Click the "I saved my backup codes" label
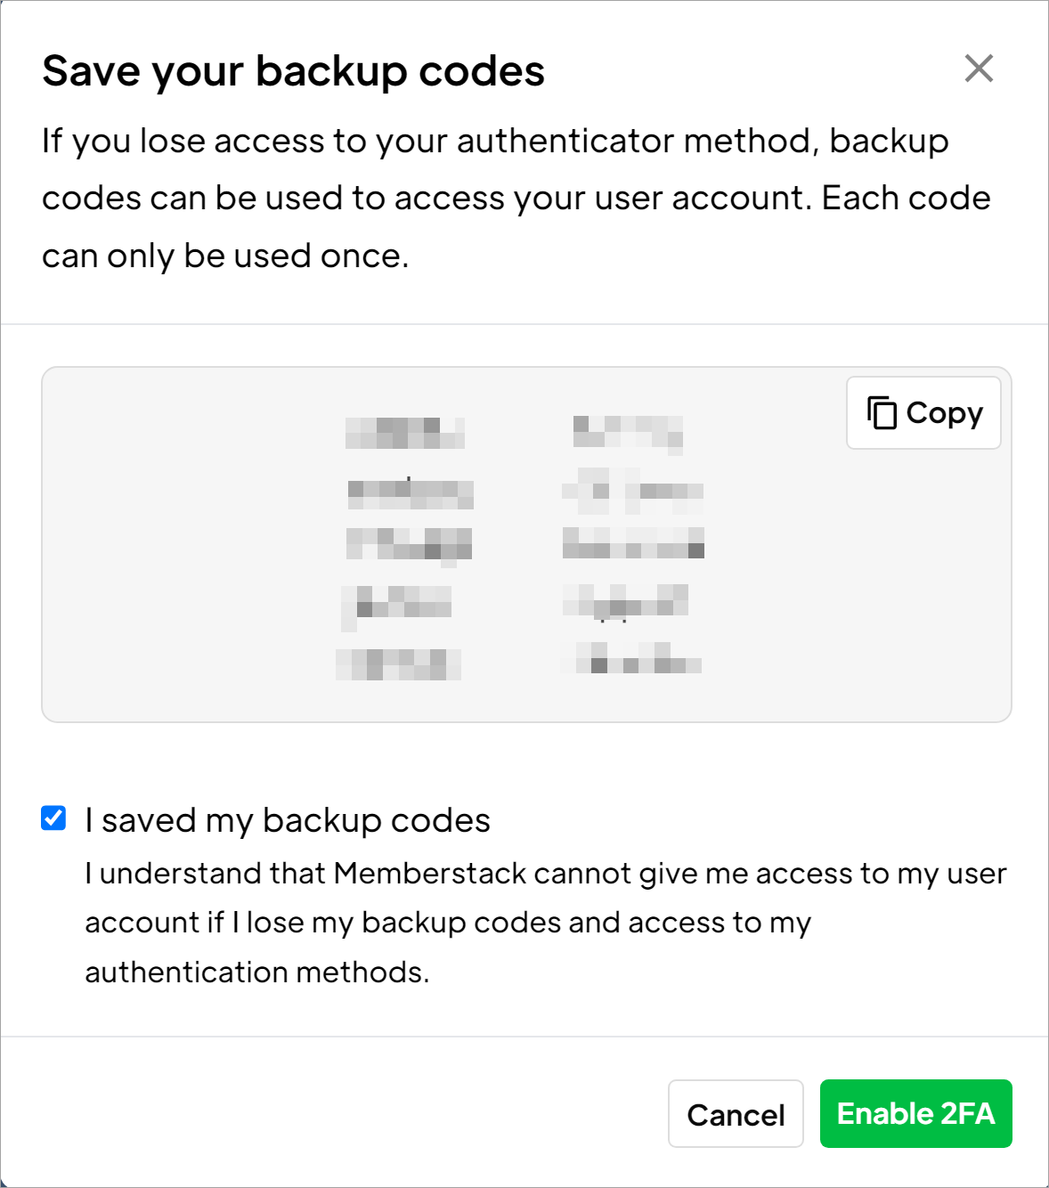The width and height of the screenshot is (1049, 1188). [287, 820]
